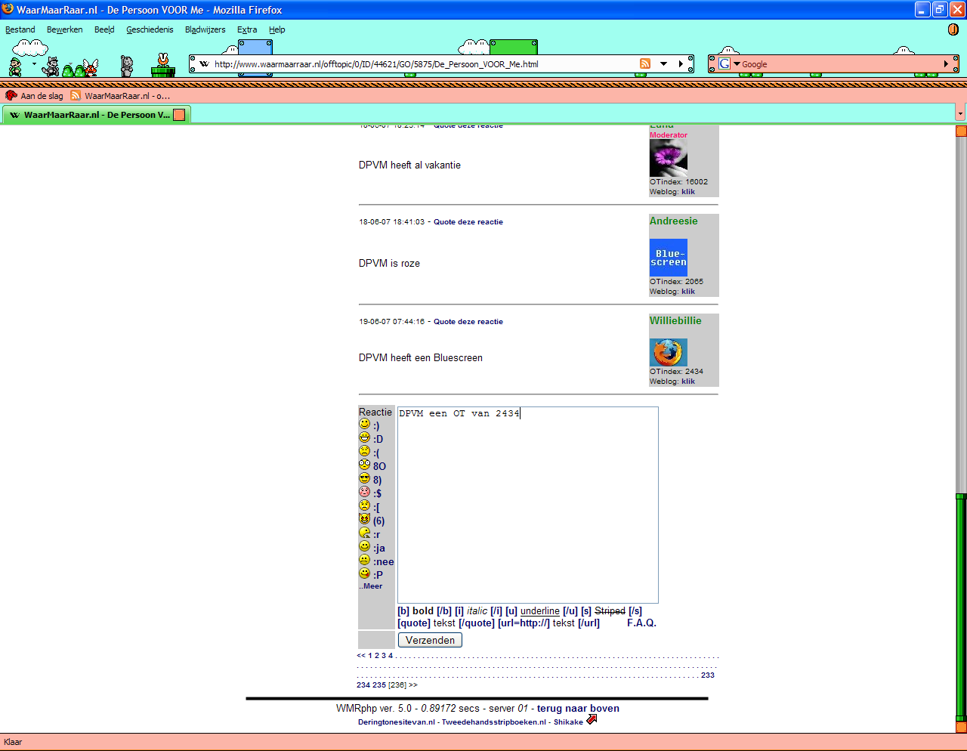967x751 pixels.
Task: Open the Beeld menu
Action: (x=104, y=29)
